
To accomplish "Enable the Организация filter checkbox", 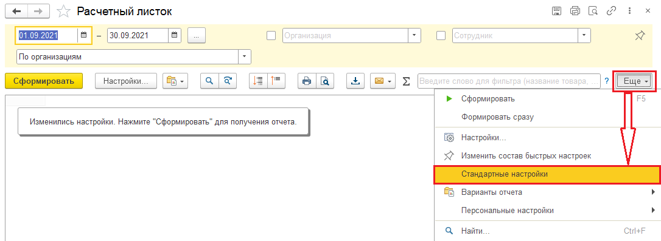I will point(271,36).
